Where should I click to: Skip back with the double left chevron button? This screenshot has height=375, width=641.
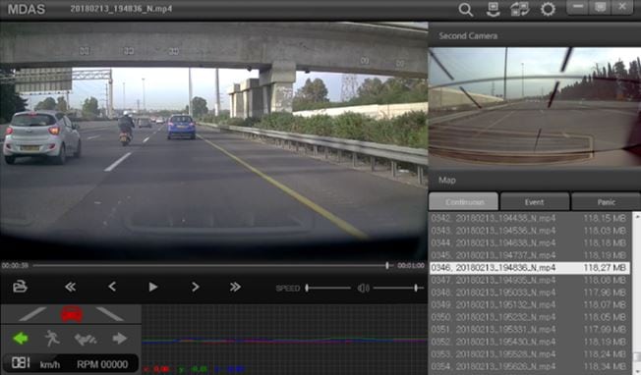point(71,287)
